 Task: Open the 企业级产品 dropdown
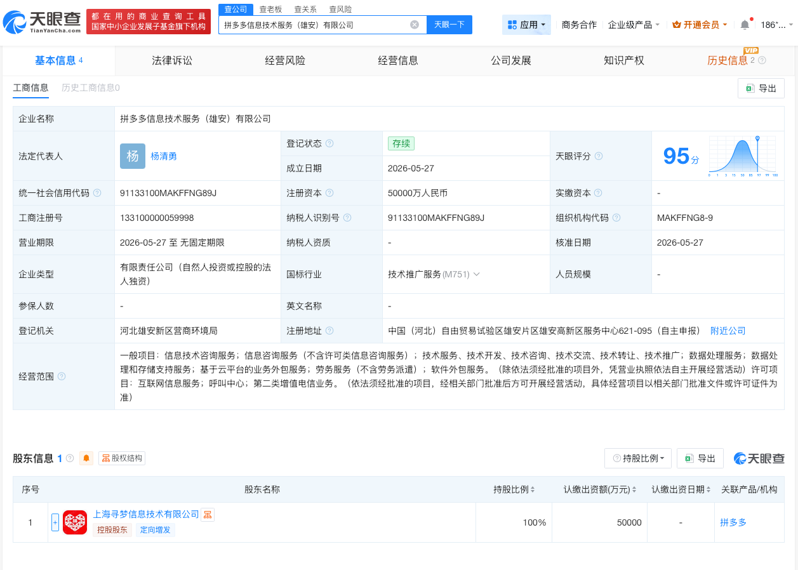(x=634, y=25)
